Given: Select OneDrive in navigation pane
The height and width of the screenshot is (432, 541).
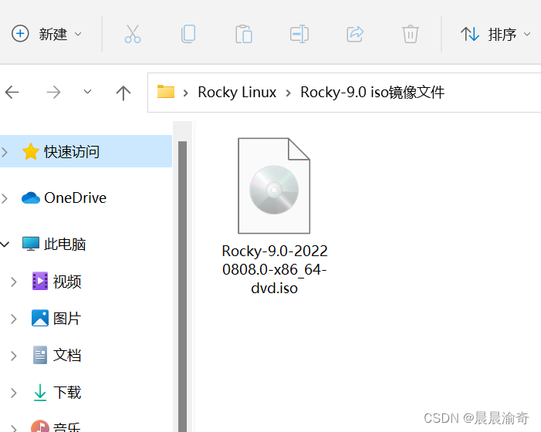Looking at the screenshot, I should [x=75, y=198].
